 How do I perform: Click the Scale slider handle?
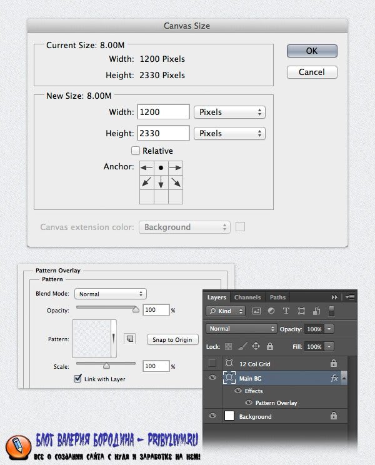tap(106, 366)
